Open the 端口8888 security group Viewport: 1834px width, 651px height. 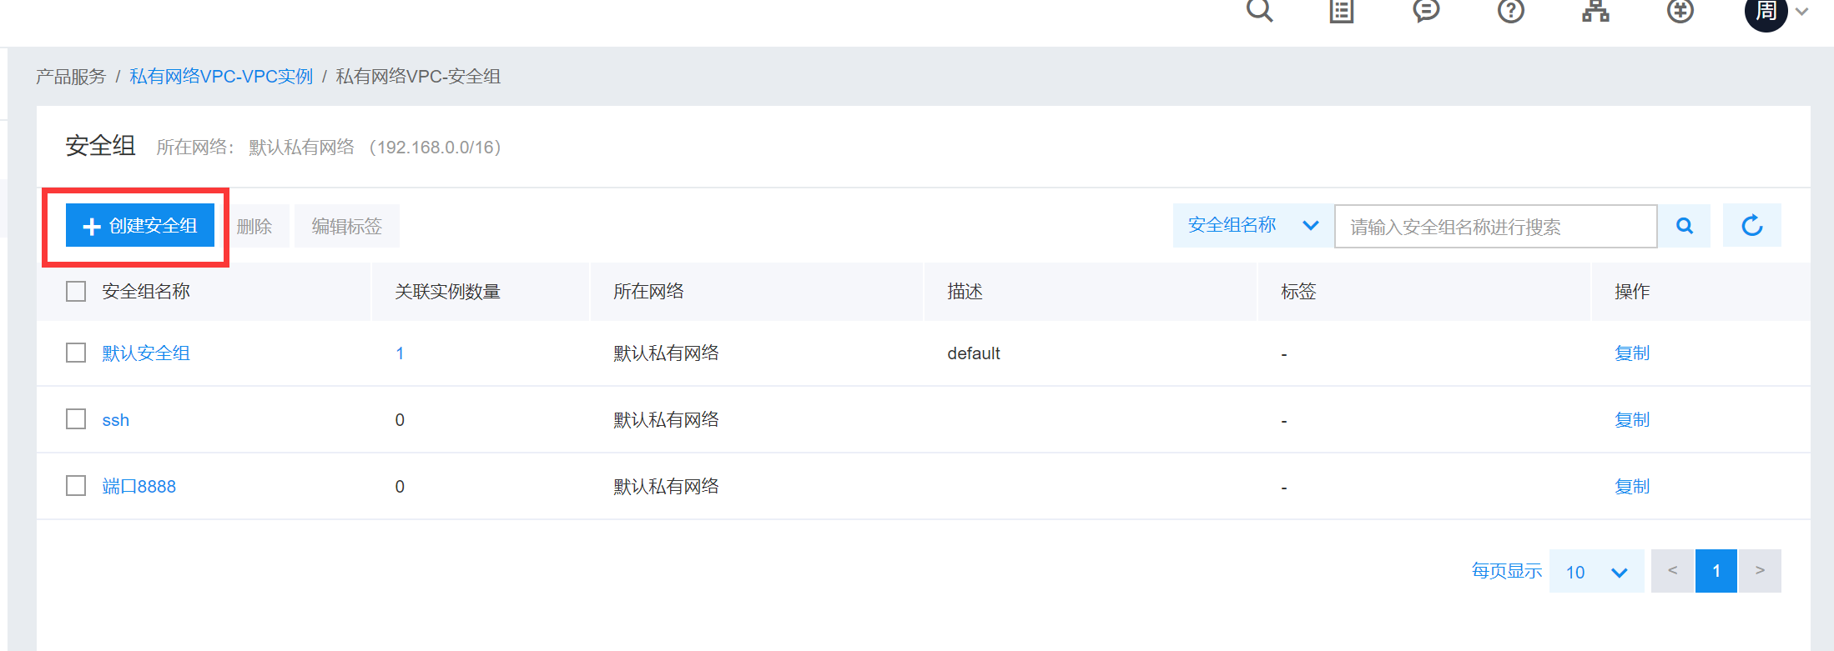[139, 487]
